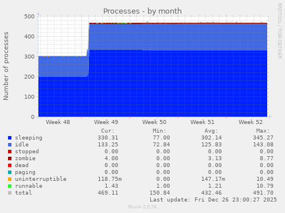The width and height of the screenshot is (285, 213).
Task: Click the runnable average value 1.21
Action: point(215,186)
